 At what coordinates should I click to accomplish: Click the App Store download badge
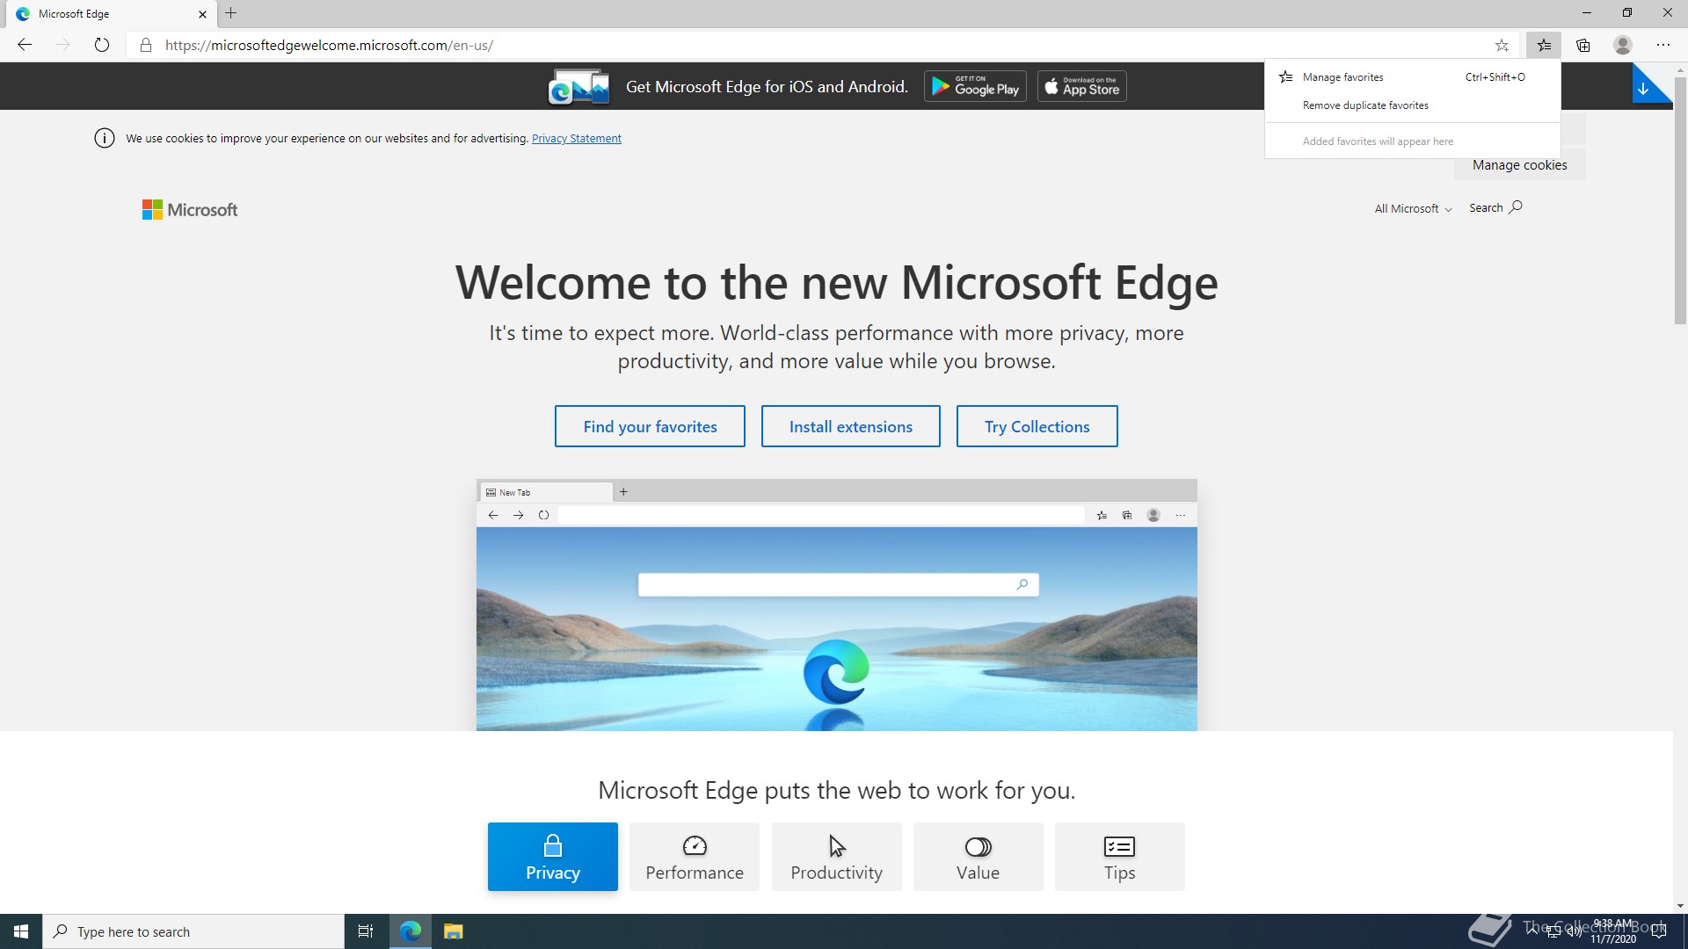[x=1081, y=86]
